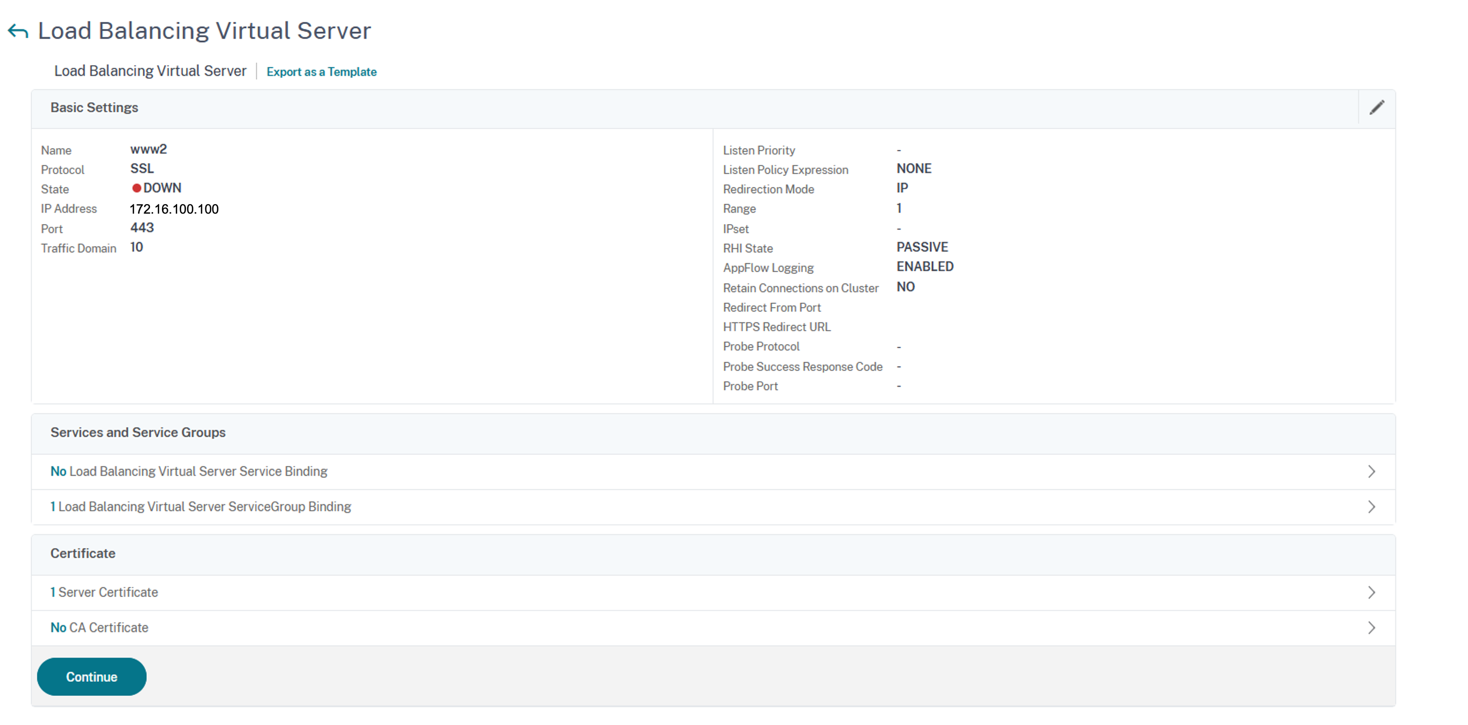This screenshot has width=1468, height=725.
Task: Expand the Service Binding chevron
Action: (x=1371, y=472)
